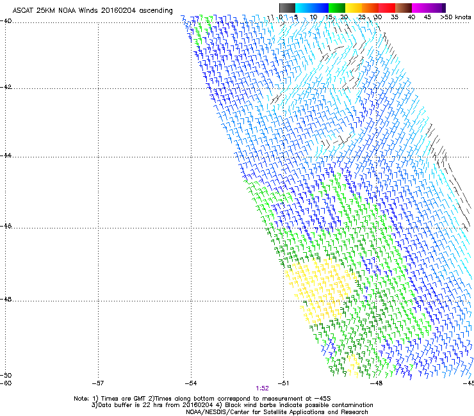474x416 pixels.
Task: Click the '-50' latitude axis label
Action: click(x=6, y=375)
